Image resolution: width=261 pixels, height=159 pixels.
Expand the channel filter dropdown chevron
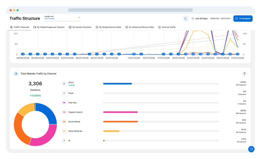click(x=244, y=76)
